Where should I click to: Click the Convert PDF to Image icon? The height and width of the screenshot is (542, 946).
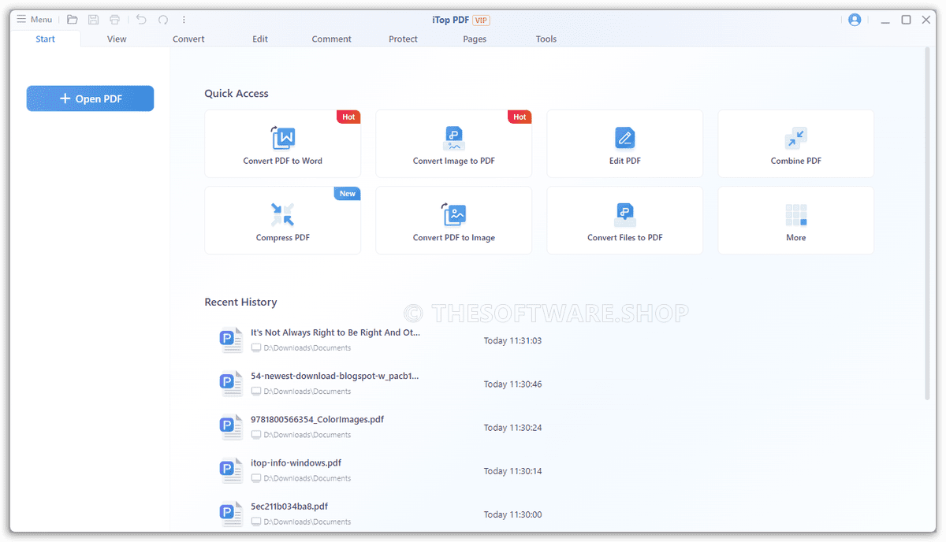pos(454,214)
